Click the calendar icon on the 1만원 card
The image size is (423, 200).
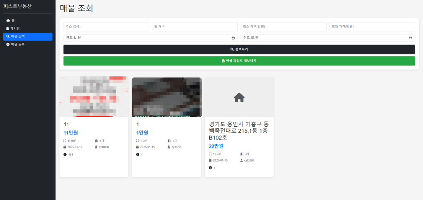click(x=137, y=147)
